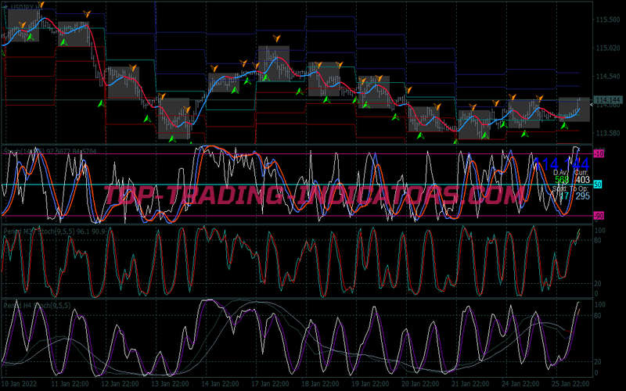626x391 pixels.
Task: Click the green arrow on the 12 Jan 22:00 gridline
Action: (x=102, y=103)
